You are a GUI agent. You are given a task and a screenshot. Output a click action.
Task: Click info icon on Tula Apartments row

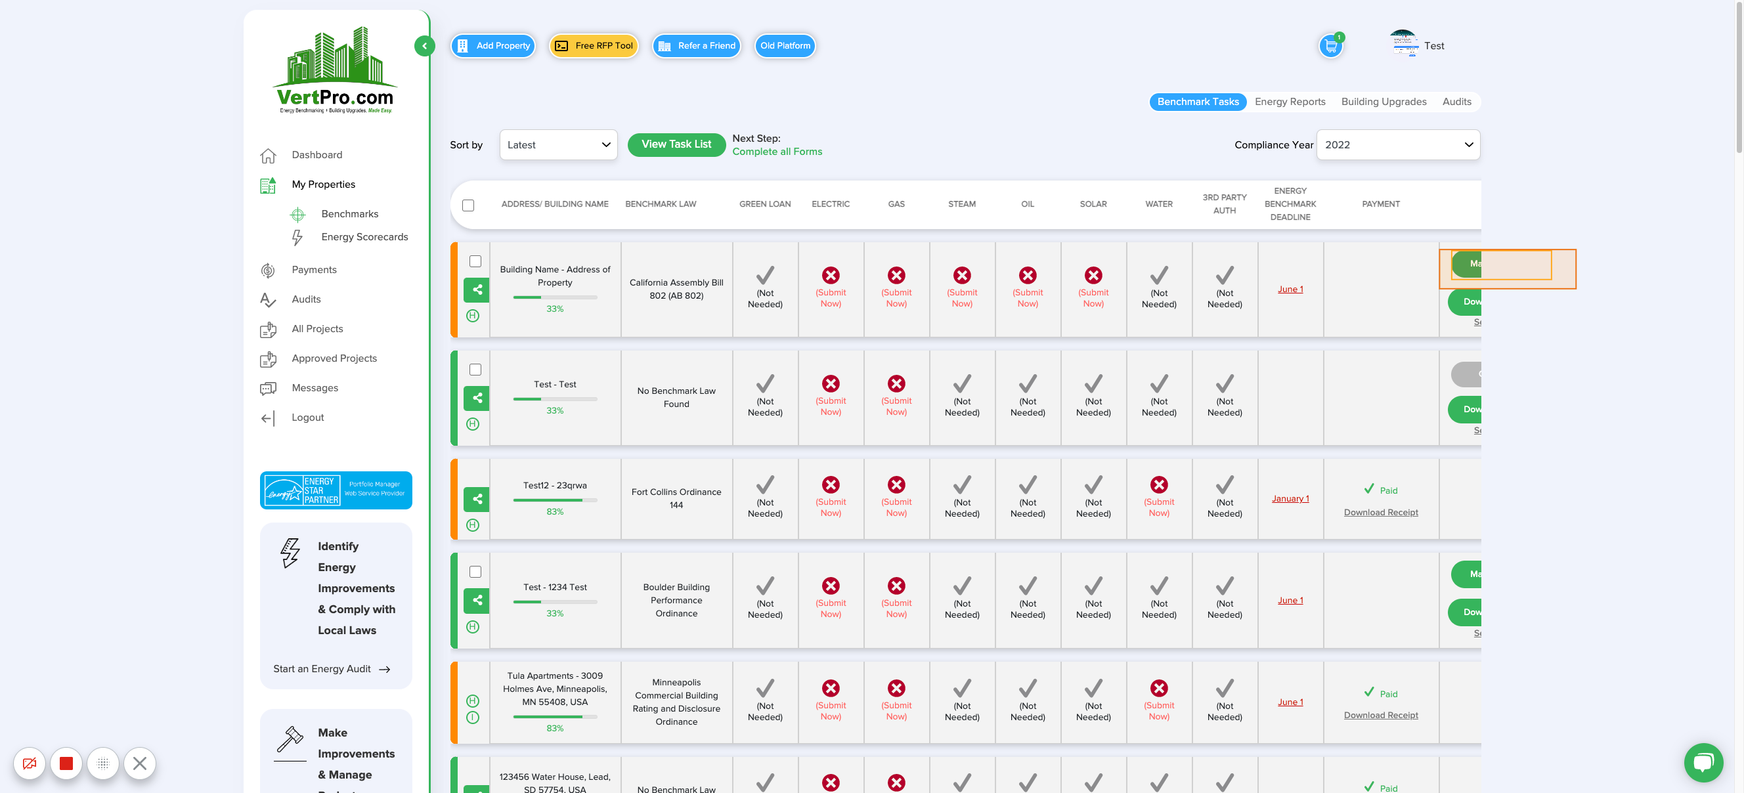click(473, 718)
